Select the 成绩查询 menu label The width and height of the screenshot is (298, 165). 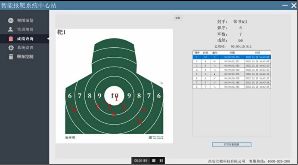coord(25,39)
